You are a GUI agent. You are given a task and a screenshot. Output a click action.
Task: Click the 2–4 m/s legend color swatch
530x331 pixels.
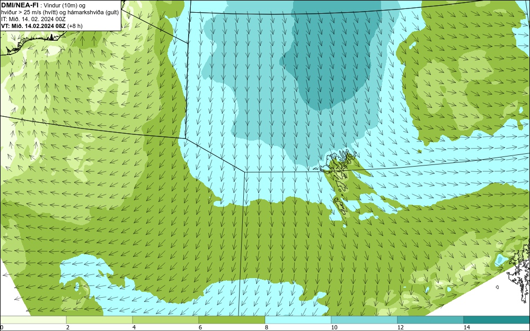(100, 319)
